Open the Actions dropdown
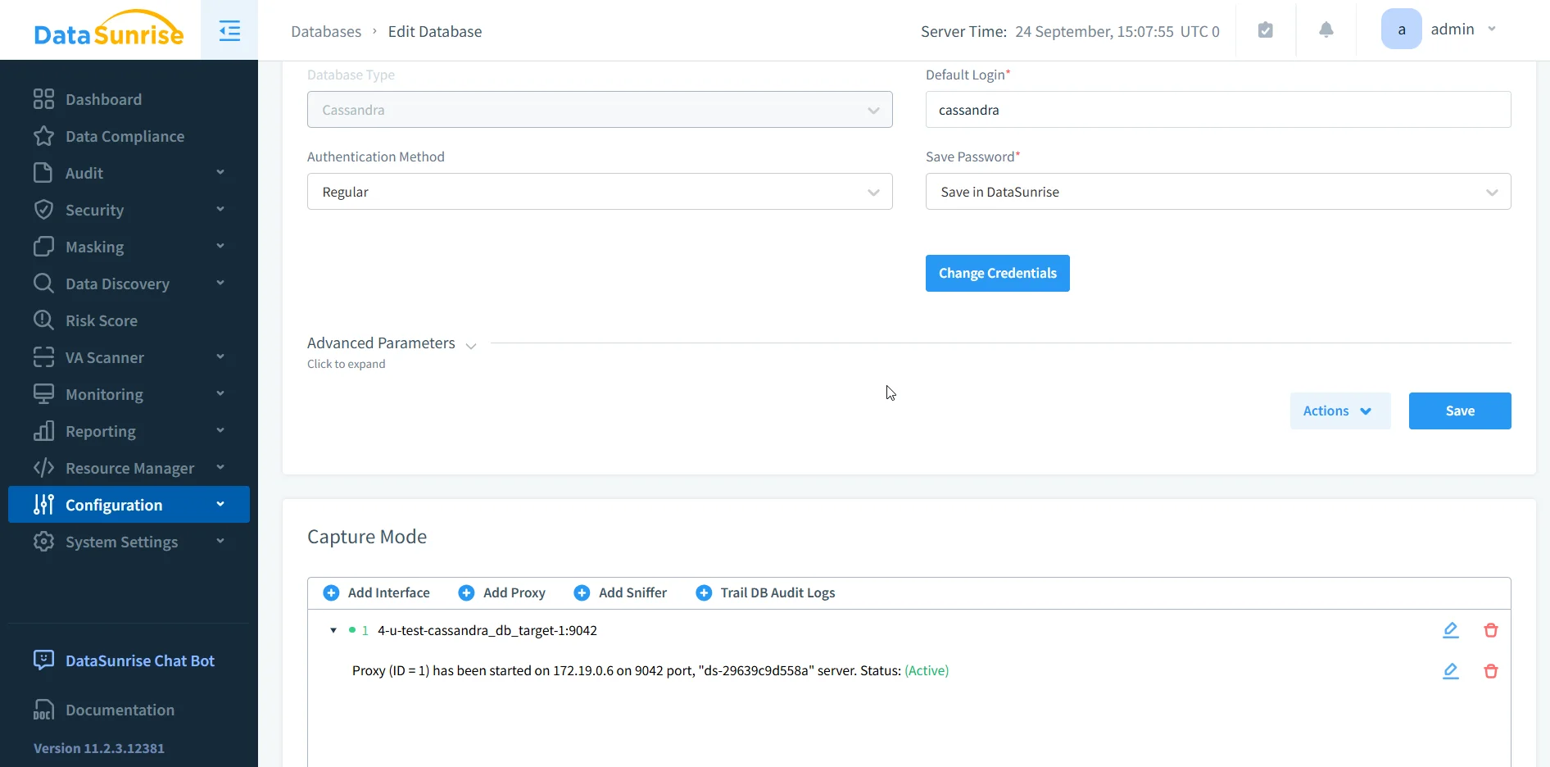This screenshot has width=1550, height=767. tap(1339, 411)
